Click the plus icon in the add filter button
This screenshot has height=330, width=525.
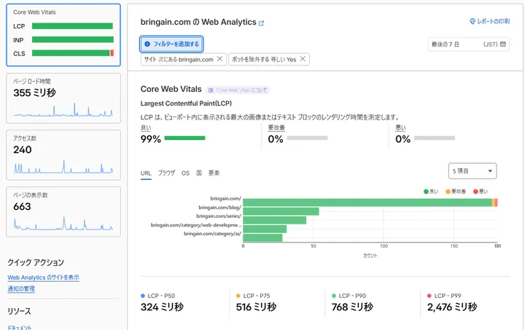147,44
